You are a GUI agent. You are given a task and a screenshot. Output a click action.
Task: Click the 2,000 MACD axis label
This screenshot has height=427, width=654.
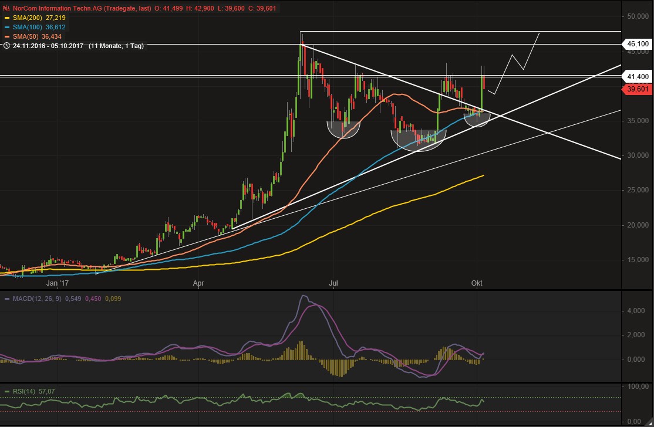[636, 335]
